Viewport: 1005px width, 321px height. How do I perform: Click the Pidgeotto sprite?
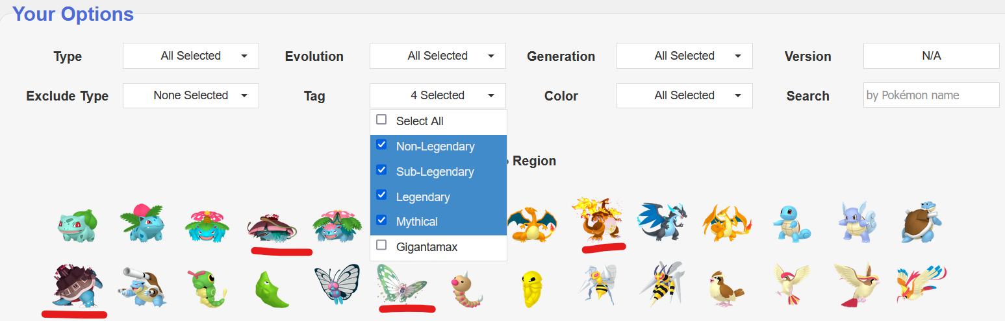792,284
